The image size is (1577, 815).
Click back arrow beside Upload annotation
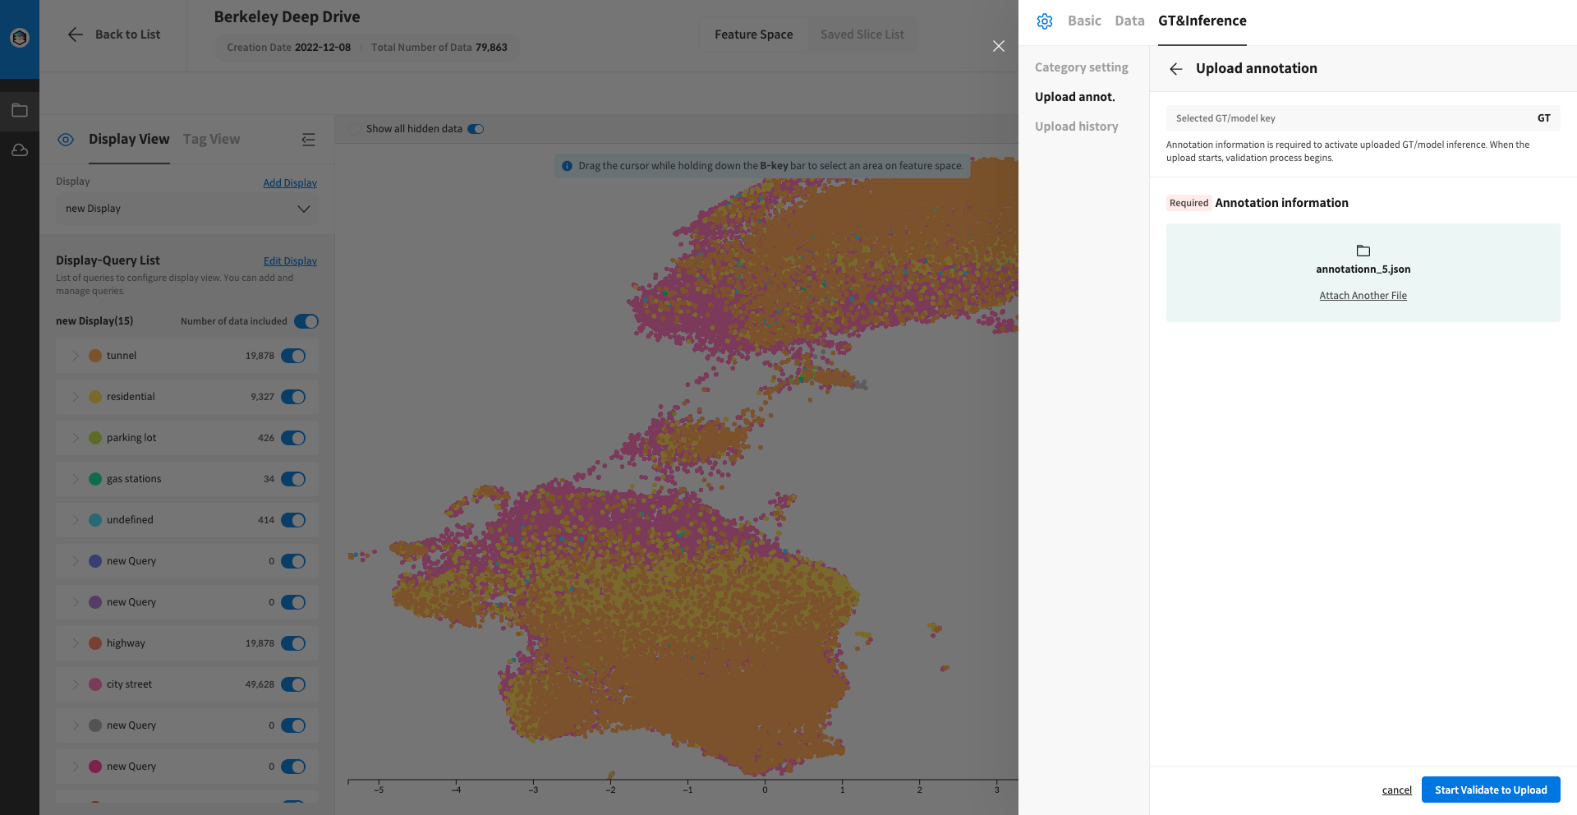(1176, 69)
